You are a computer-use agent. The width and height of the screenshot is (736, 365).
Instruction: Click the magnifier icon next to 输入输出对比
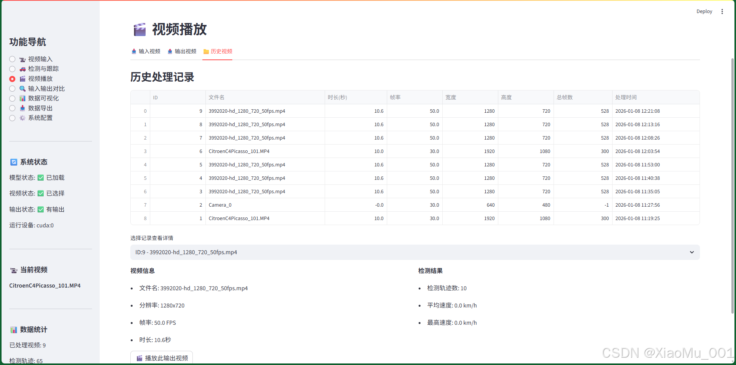point(22,88)
